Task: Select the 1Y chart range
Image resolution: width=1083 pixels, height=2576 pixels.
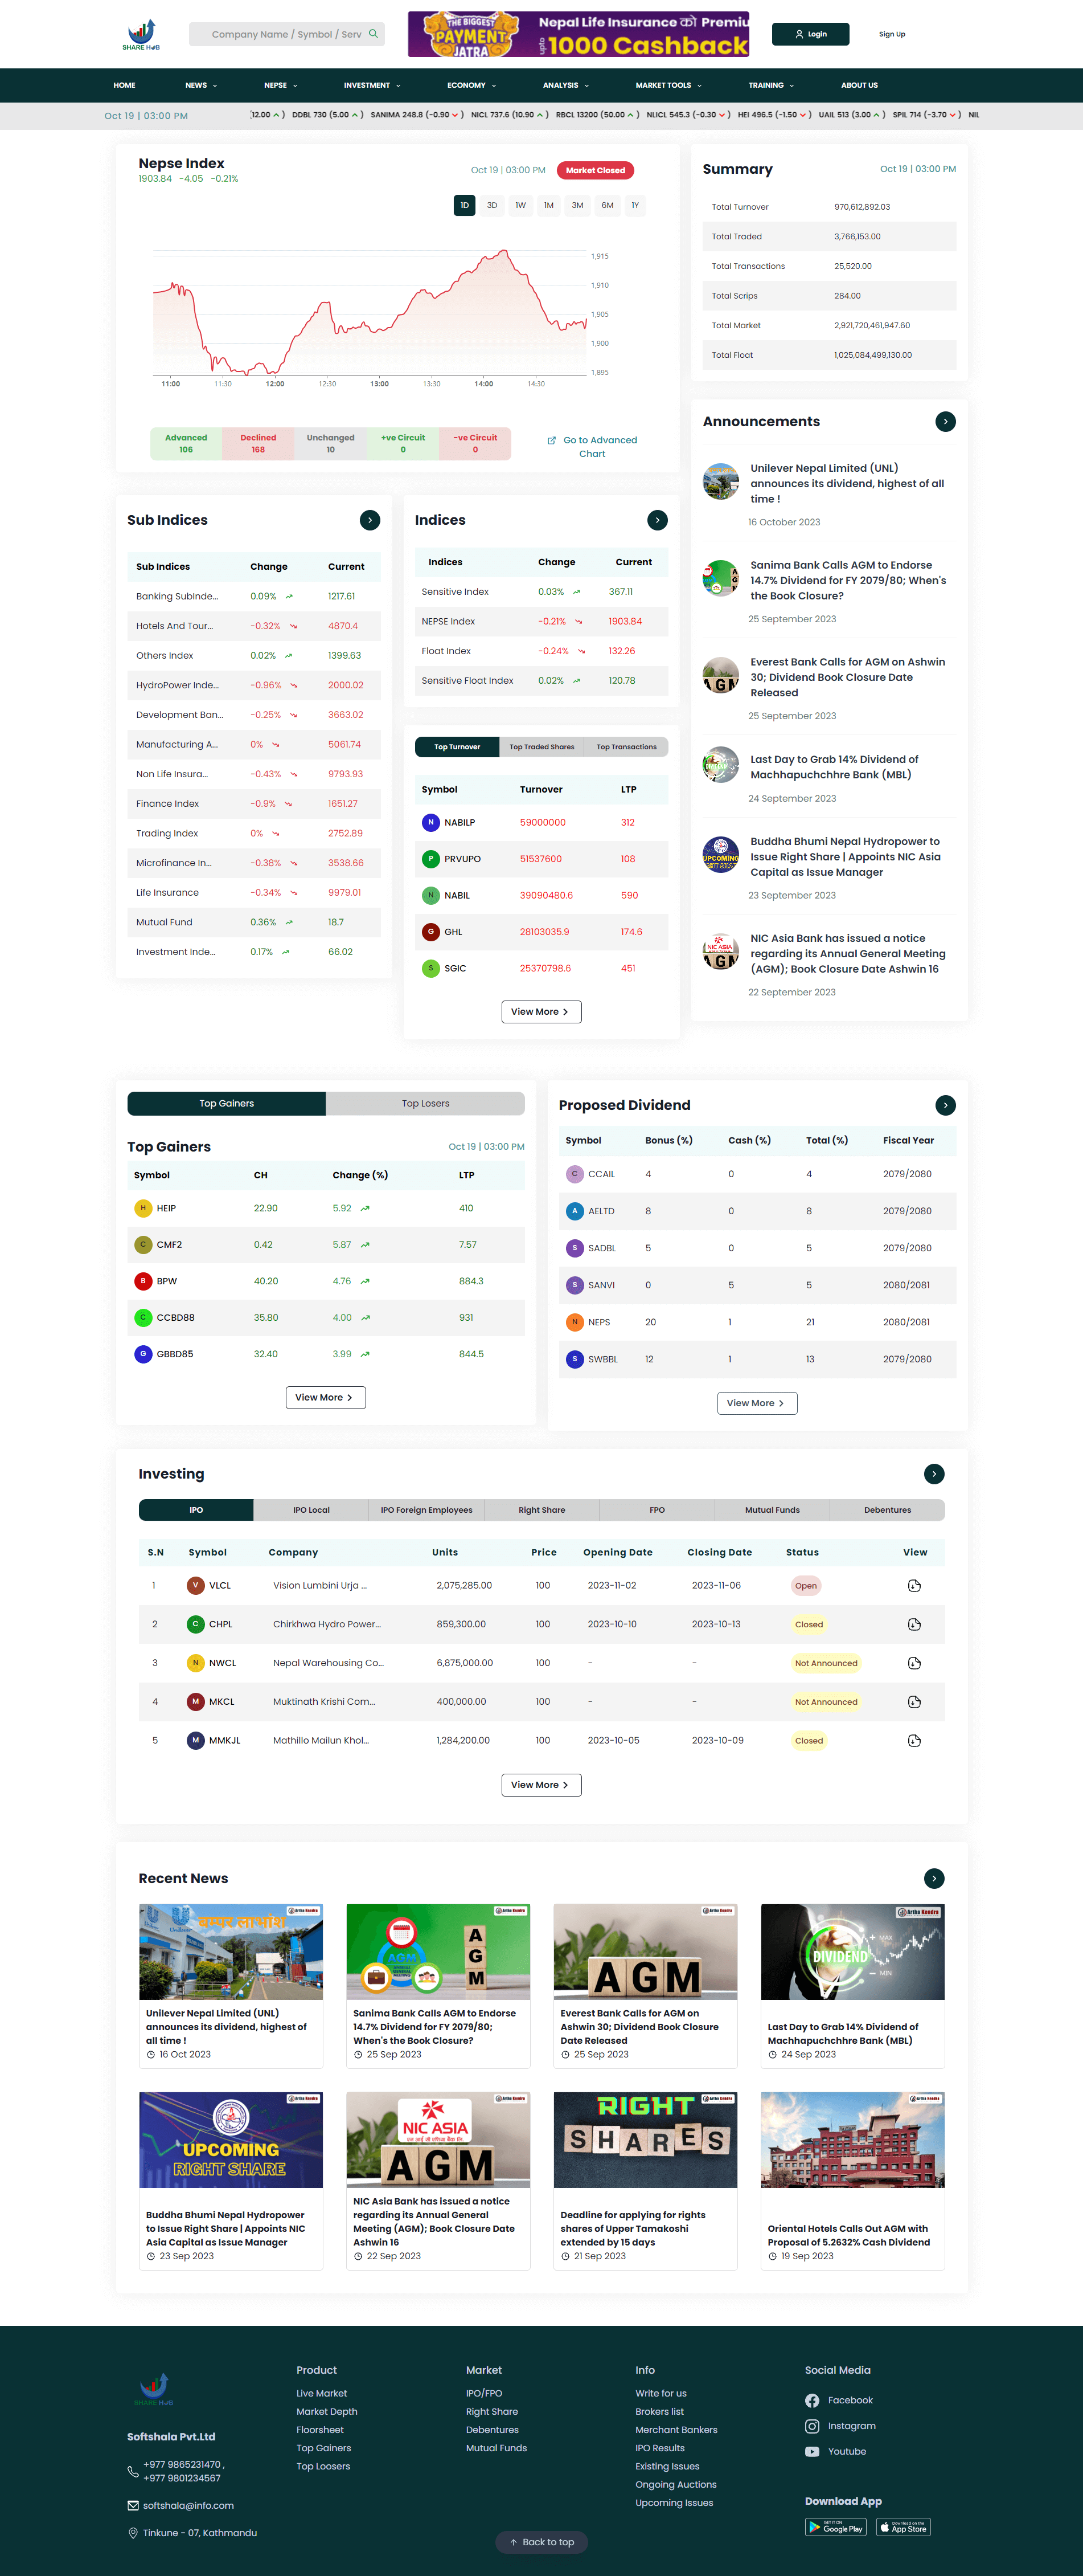Action: 634,205
